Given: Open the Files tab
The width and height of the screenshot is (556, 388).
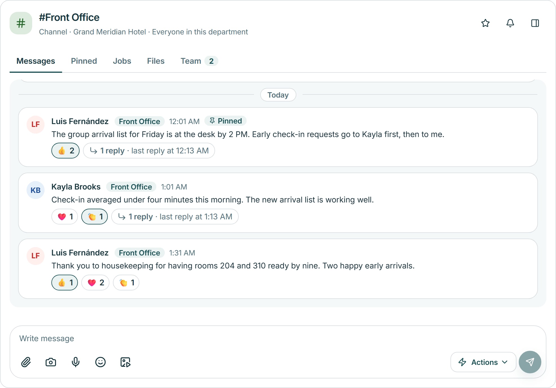Looking at the screenshot, I should 156,61.
